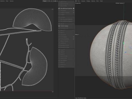Click the Add UV Pins icon
Viewport: 132px width, 99px height.
click(x=59, y=2)
